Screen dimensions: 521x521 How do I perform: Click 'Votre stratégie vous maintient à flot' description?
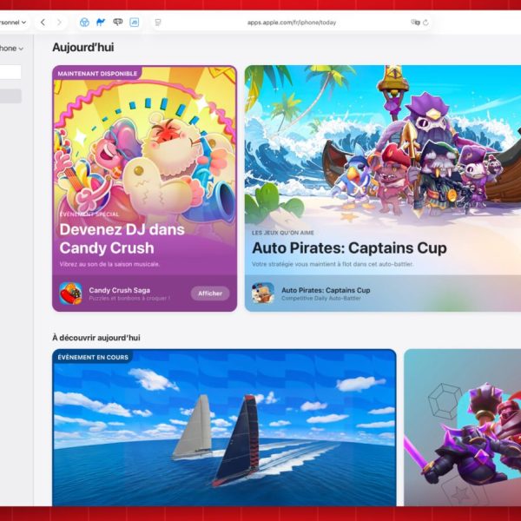tap(333, 264)
